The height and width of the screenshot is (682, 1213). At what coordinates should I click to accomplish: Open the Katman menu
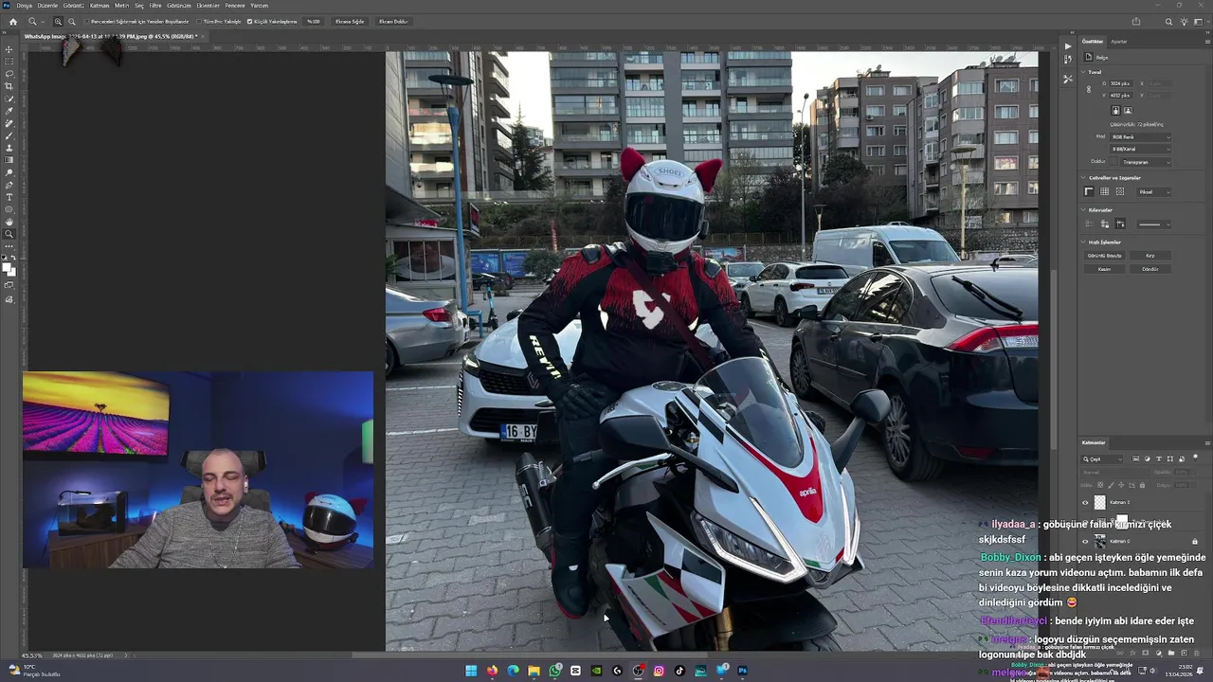click(x=100, y=6)
